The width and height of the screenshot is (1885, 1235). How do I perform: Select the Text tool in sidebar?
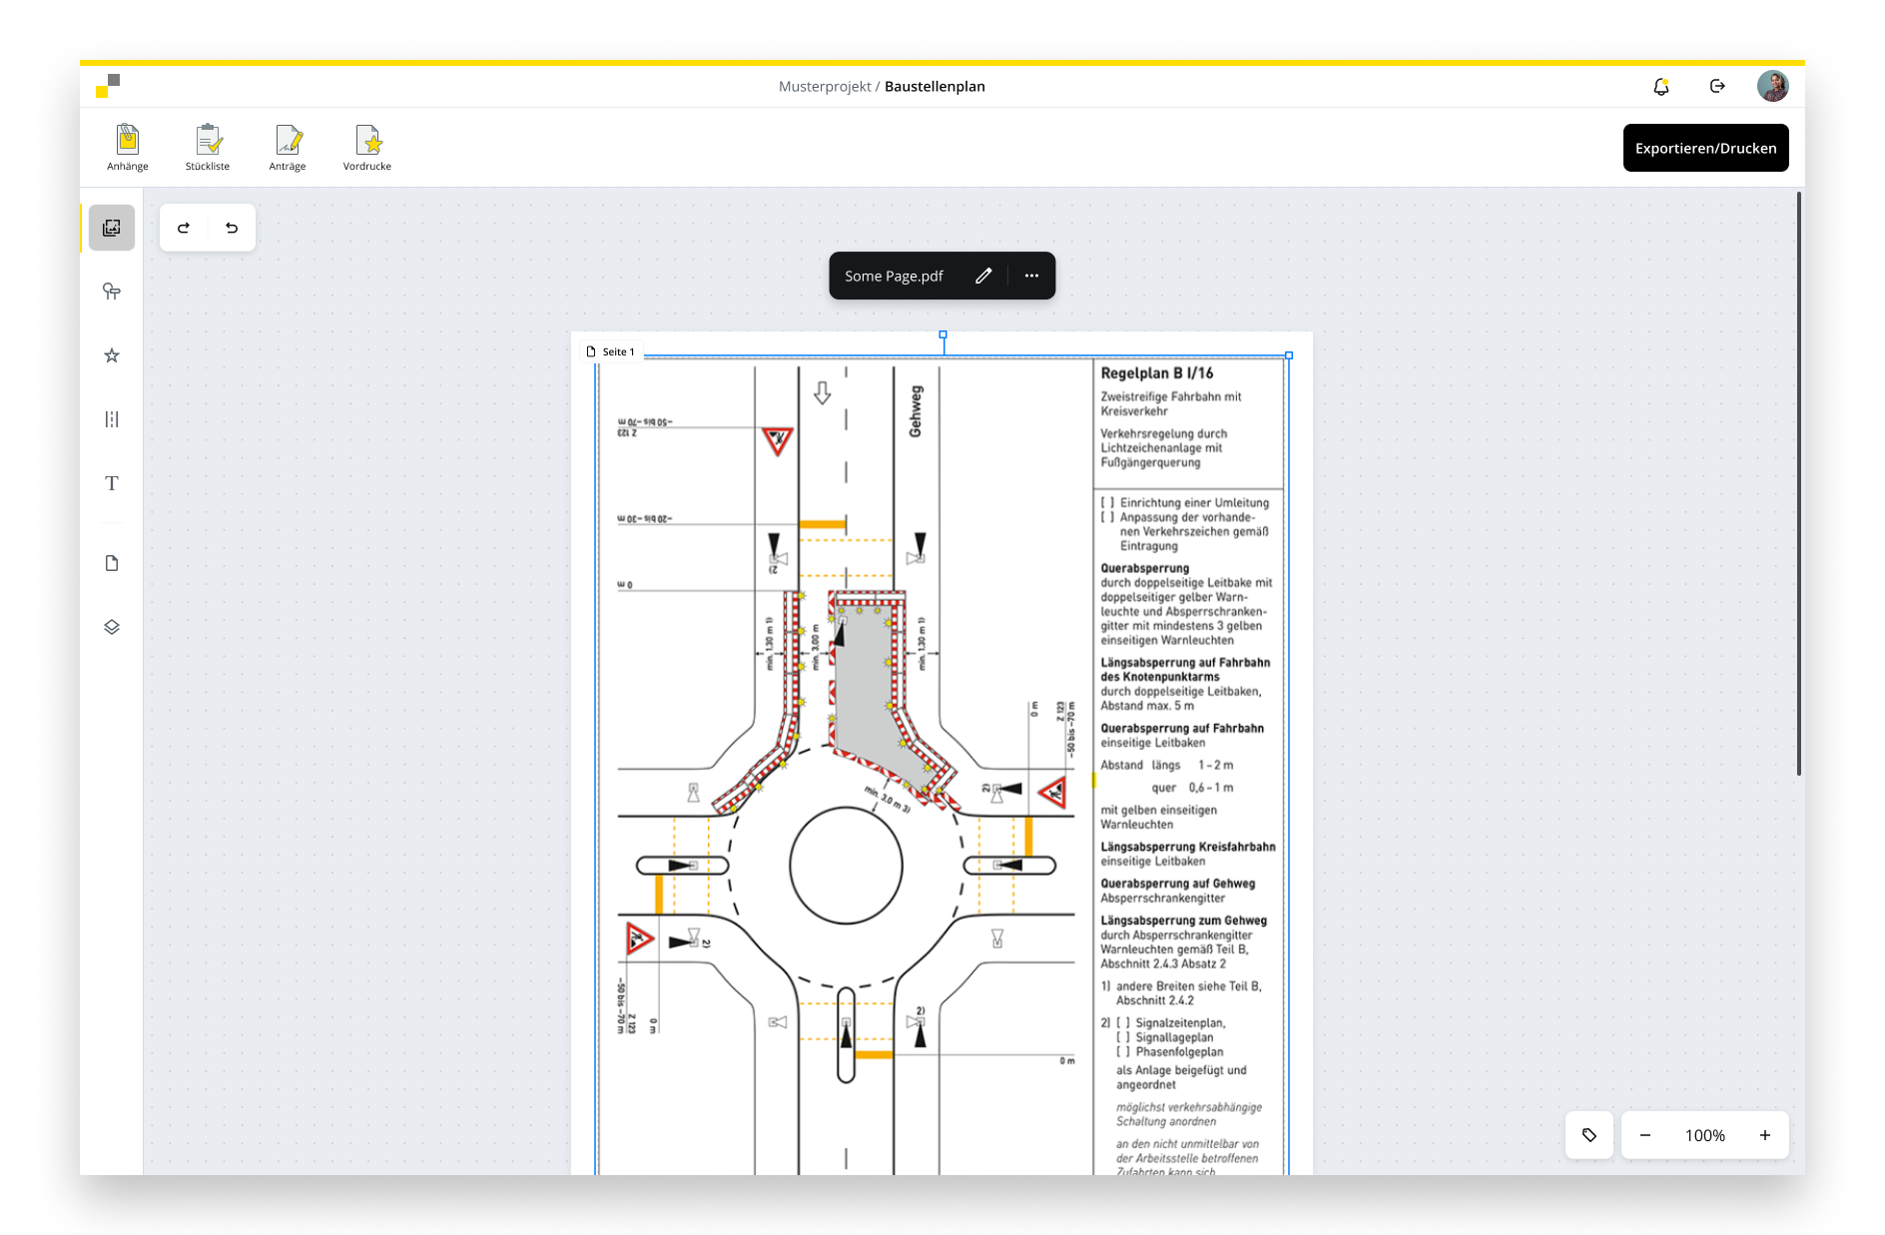click(x=112, y=483)
